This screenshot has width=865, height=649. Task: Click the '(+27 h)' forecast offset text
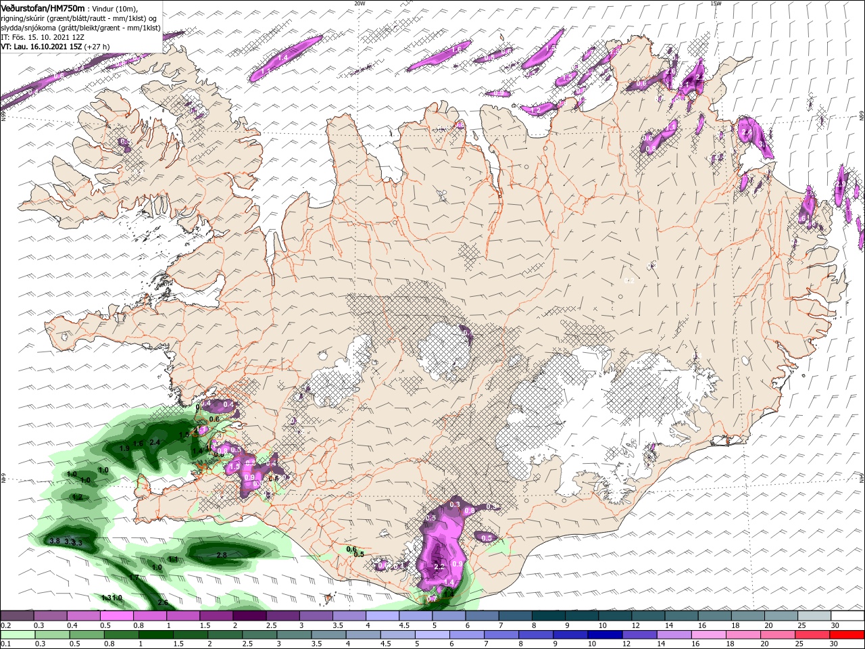click(97, 47)
